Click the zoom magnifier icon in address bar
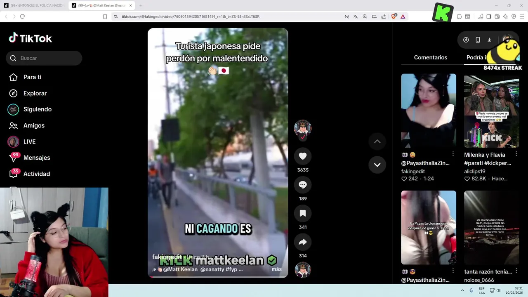The height and width of the screenshot is (297, 528). 365,16
